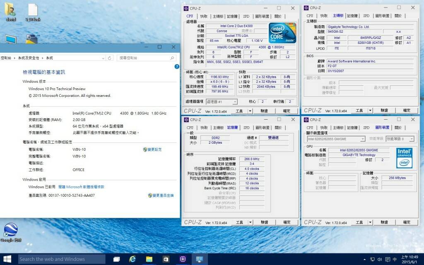Open the taskbar clock showing 上午 10:49

410,259
